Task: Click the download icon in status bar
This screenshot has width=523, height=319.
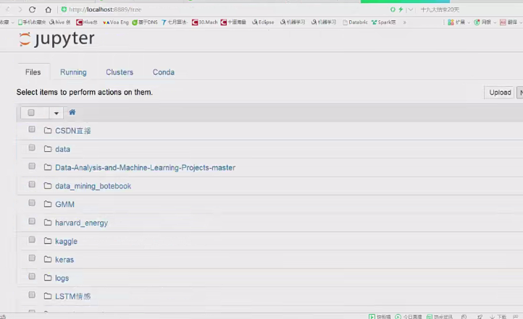Action: (493, 316)
